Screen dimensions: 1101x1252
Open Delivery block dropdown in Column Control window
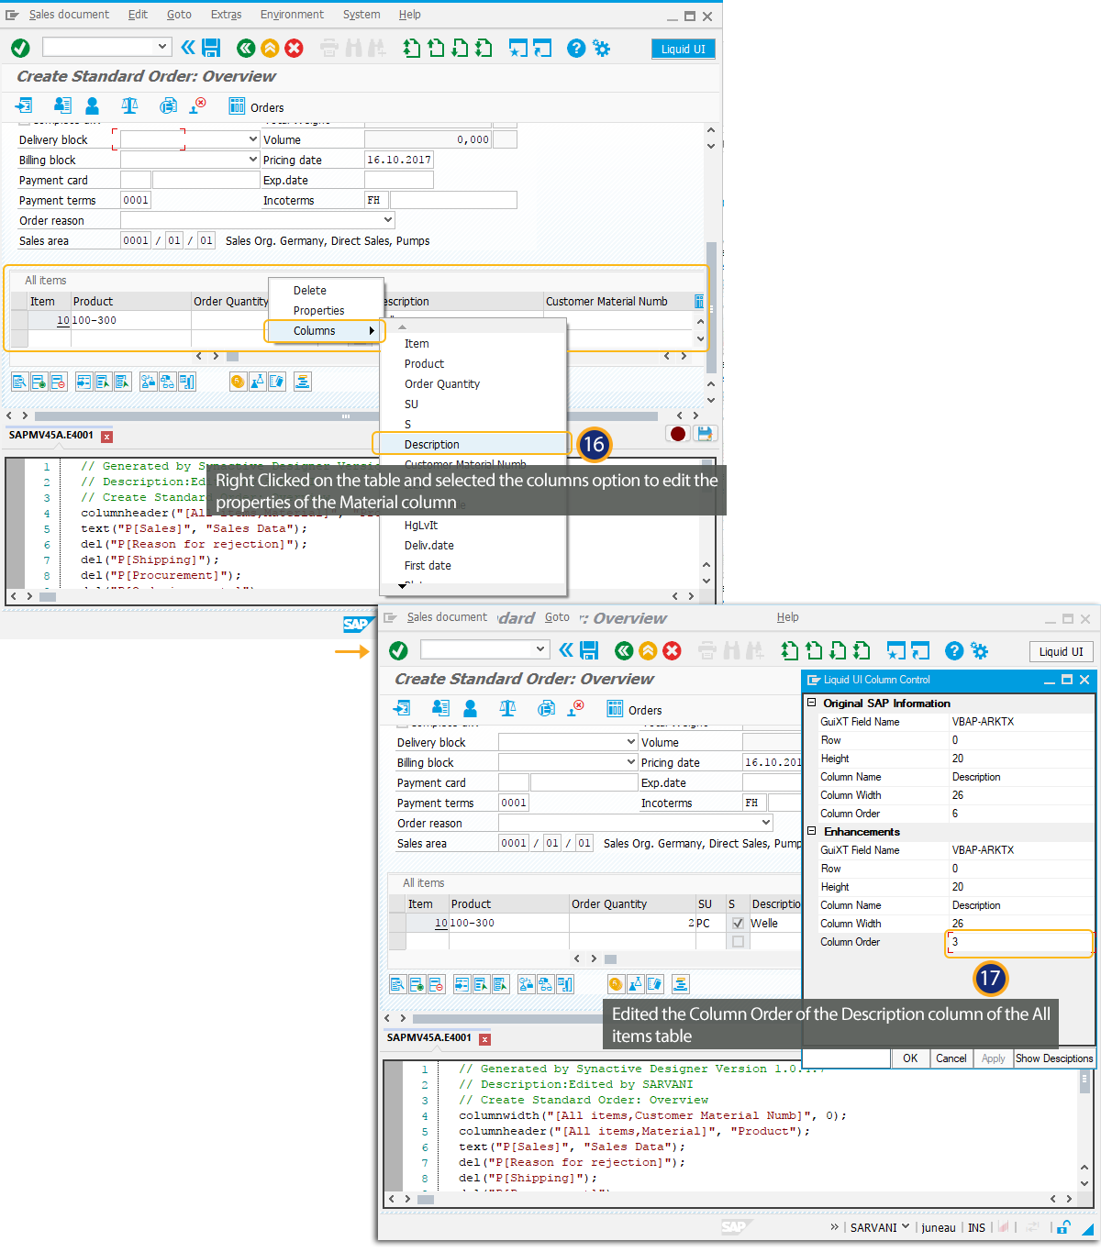click(x=631, y=742)
